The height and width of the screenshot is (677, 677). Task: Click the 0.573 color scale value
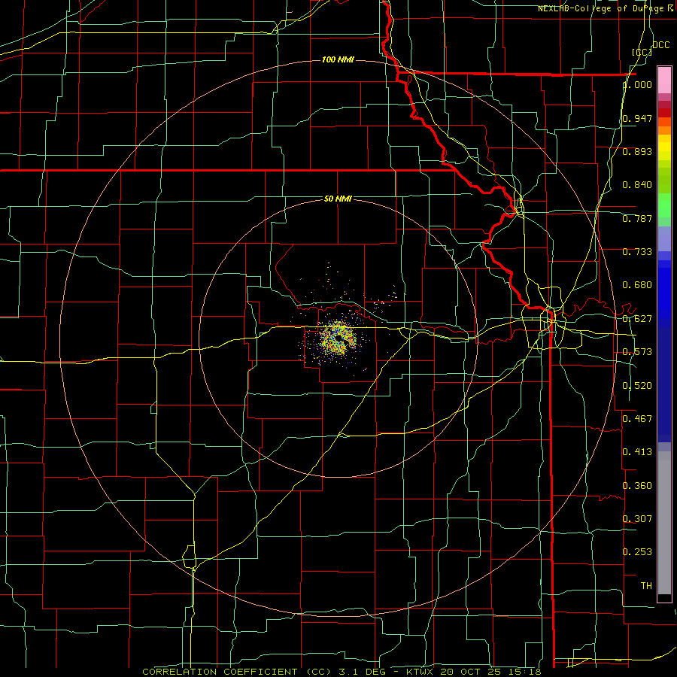coord(637,352)
